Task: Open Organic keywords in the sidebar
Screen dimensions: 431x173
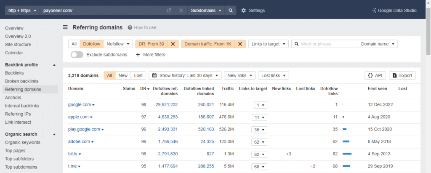Action: point(23,142)
